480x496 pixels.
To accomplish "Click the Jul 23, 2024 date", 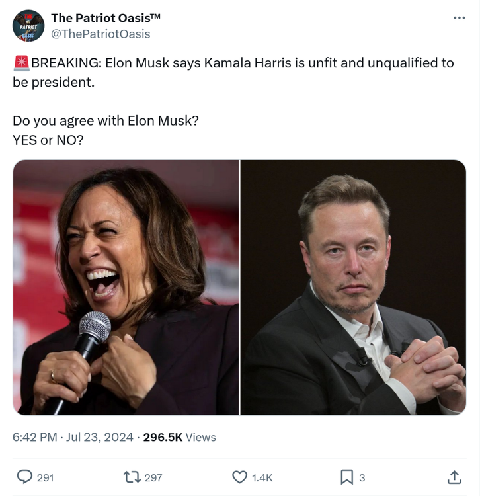I will point(100,437).
